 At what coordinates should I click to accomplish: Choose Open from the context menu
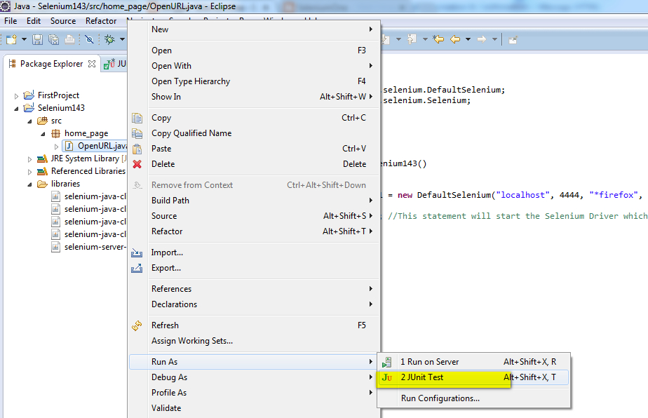(x=253, y=50)
